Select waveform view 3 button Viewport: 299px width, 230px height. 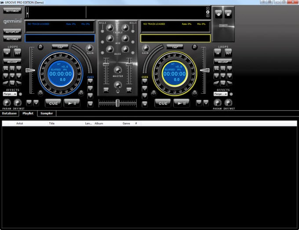tap(208, 16)
